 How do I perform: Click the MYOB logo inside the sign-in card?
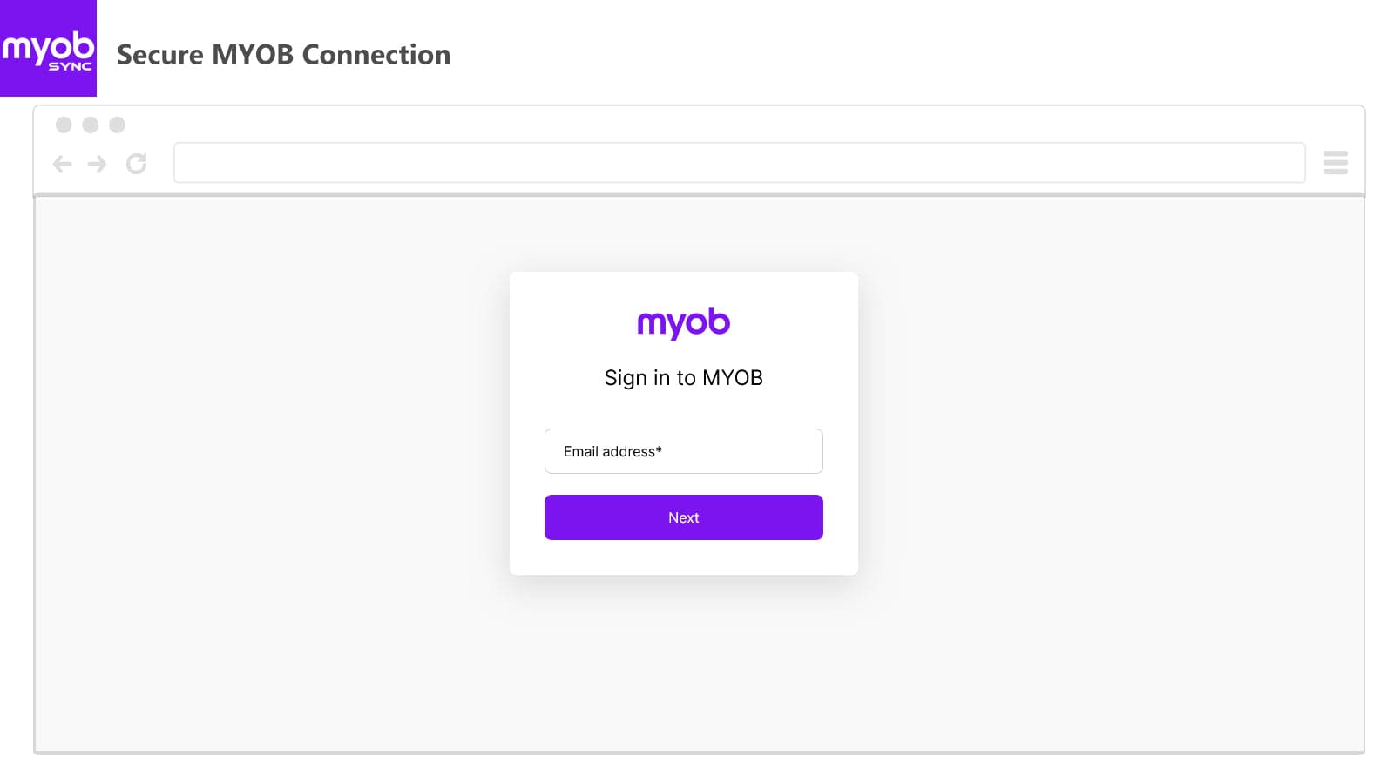(683, 323)
